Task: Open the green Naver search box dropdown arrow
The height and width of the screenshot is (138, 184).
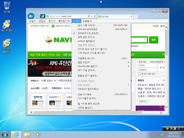Action: pyautogui.click(x=144, y=40)
